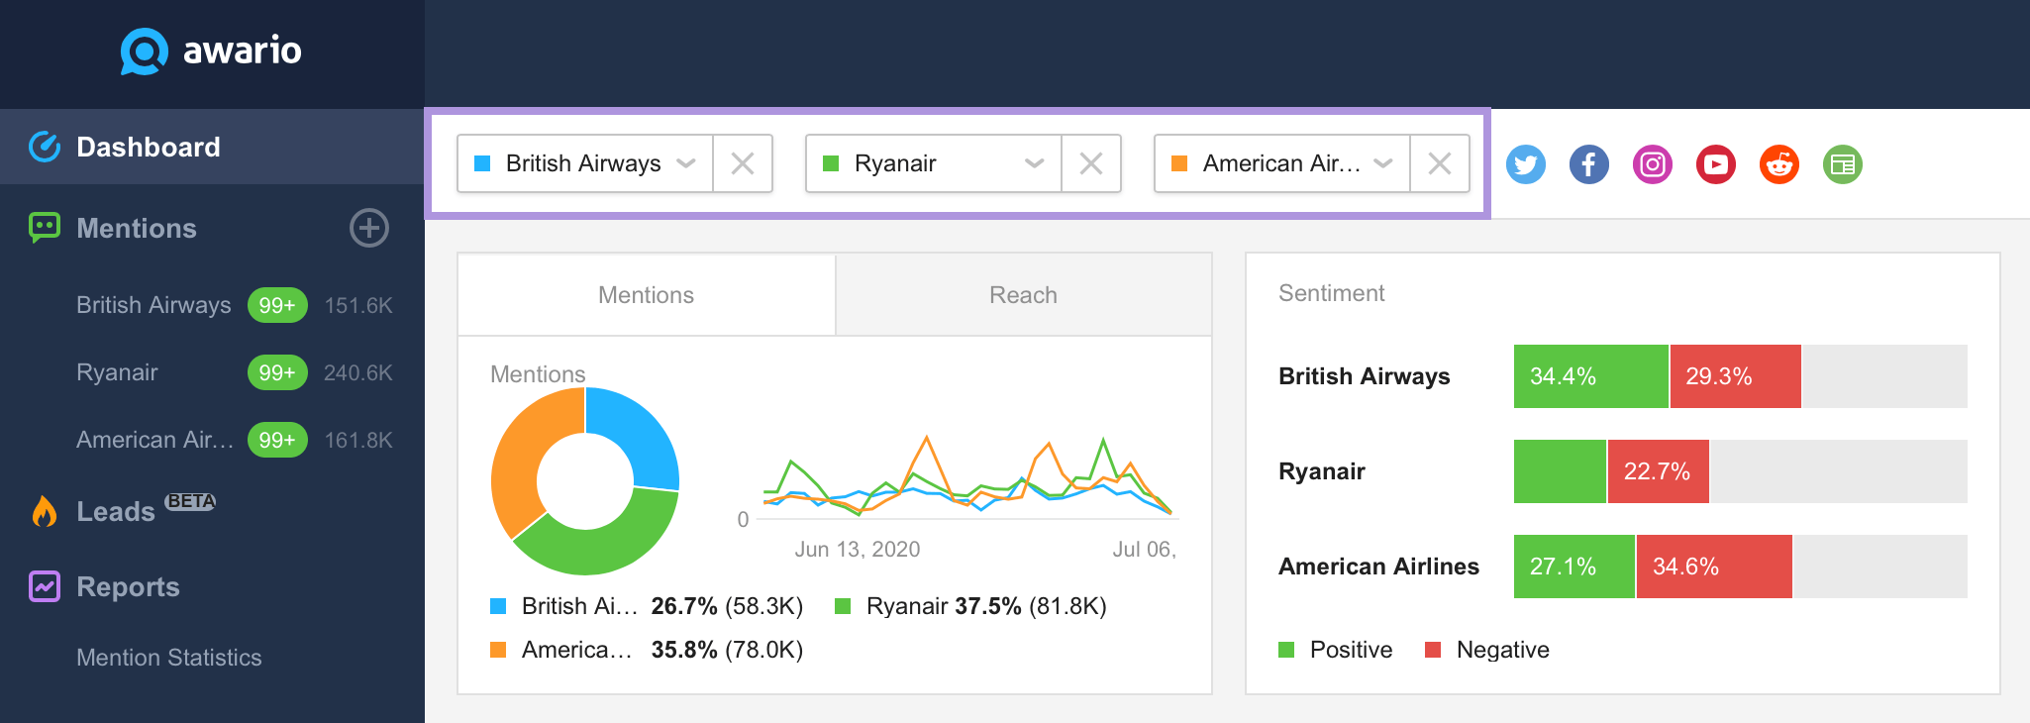This screenshot has height=723, width=2030.
Task: Click the Leads flame icon
Action: [45, 511]
